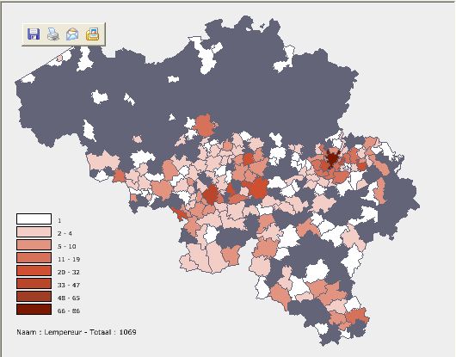Click the '48 - 65' legend label
Image resolution: width=456 pixels, height=357 pixels.
click(69, 298)
